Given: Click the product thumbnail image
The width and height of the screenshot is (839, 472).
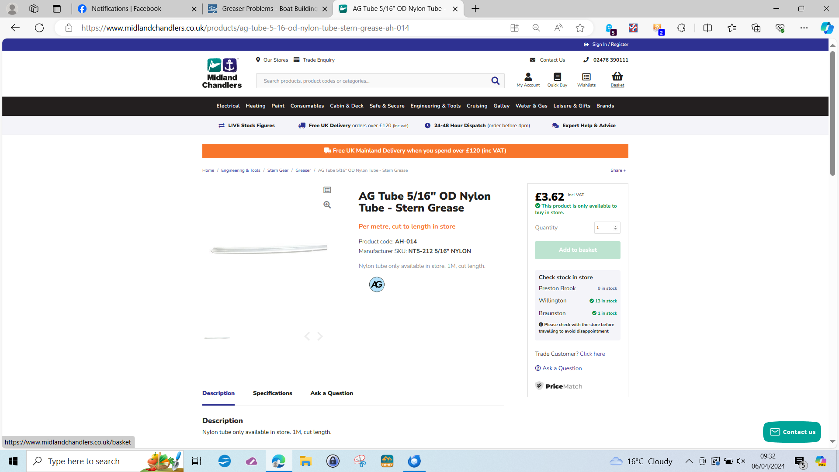Looking at the screenshot, I should (217, 338).
